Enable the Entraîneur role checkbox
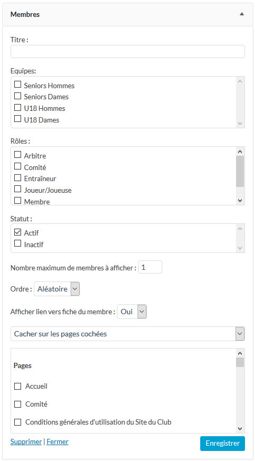 pyautogui.click(x=18, y=177)
